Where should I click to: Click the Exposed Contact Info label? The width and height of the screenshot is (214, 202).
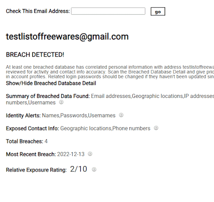tap(32, 128)
